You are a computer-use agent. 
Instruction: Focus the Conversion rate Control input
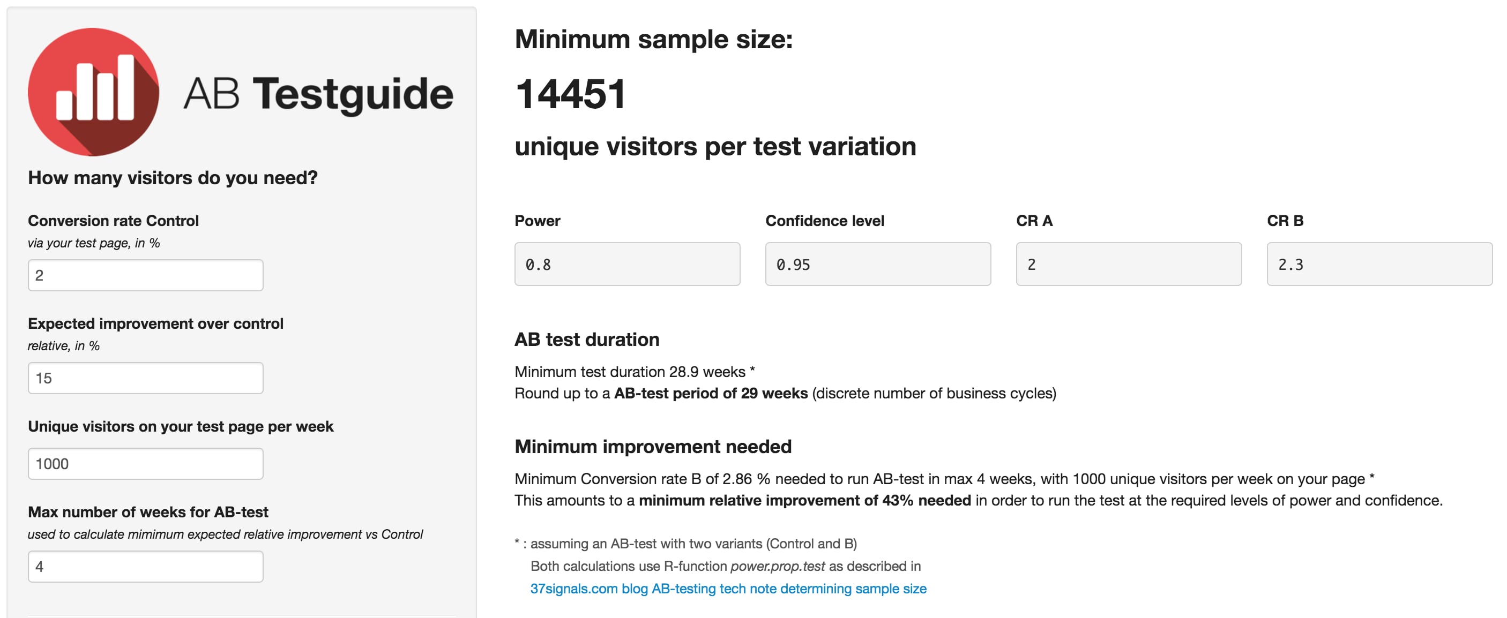146,275
